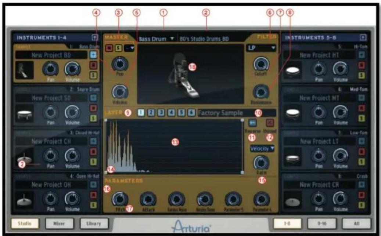Select the Med-Tom drum image

click(293, 113)
